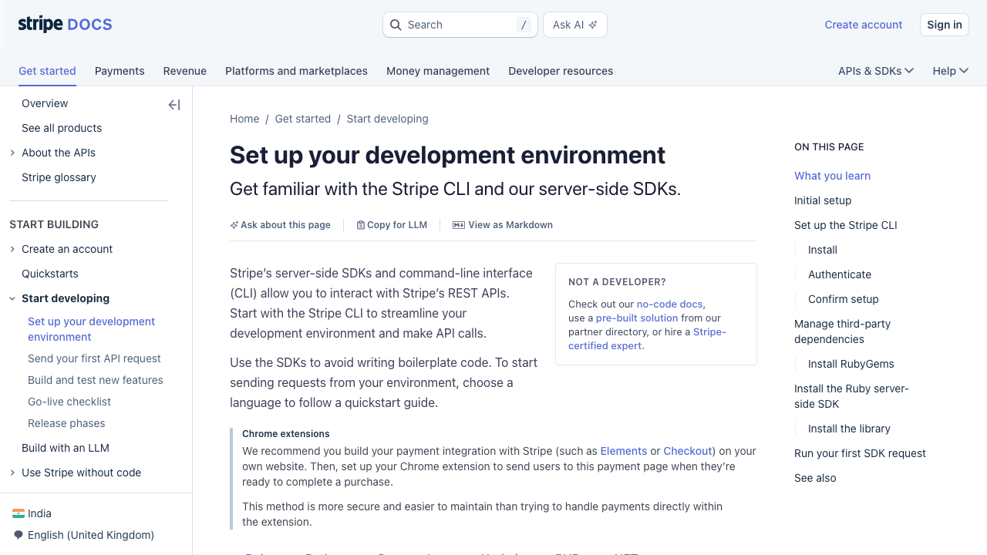Click the Markdown icon beside View as Markdown
Image resolution: width=987 pixels, height=555 pixels.
[x=459, y=225]
